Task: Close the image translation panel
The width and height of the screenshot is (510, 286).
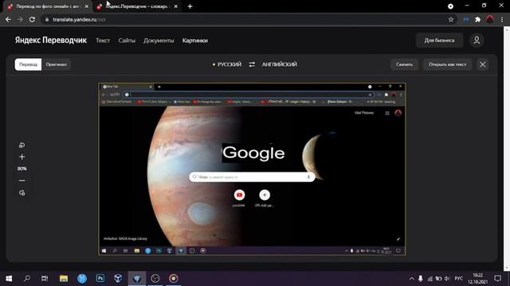Action: (x=483, y=64)
